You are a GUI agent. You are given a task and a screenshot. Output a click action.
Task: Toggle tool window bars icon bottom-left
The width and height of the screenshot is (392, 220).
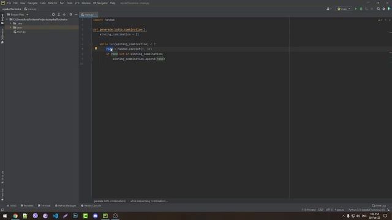2,210
